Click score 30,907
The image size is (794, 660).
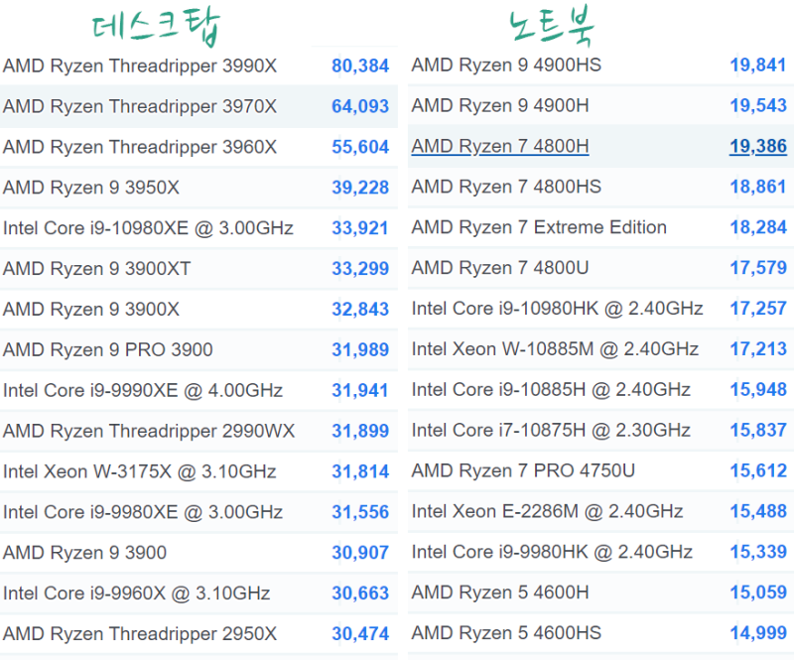point(360,553)
